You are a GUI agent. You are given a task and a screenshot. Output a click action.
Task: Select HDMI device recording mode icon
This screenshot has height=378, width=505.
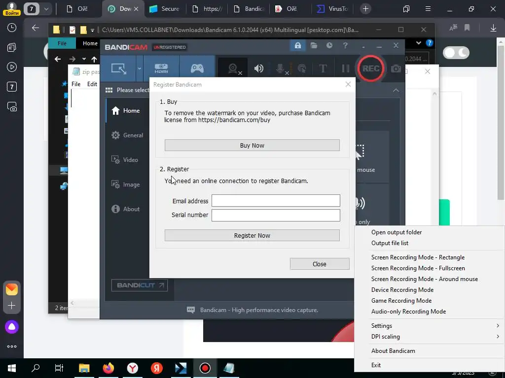(161, 68)
